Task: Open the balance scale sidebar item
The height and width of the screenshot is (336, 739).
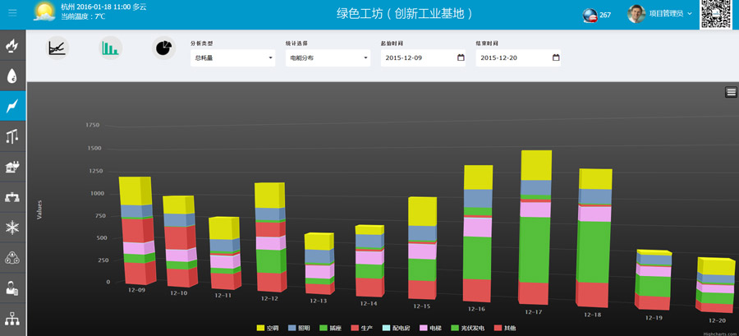Action: tap(12, 136)
